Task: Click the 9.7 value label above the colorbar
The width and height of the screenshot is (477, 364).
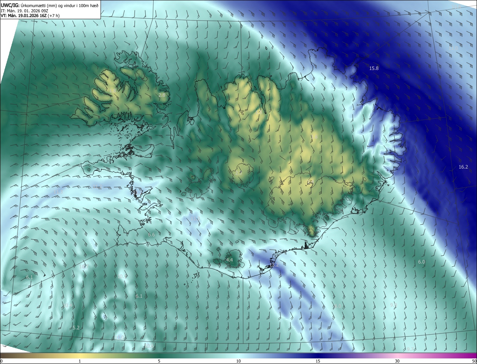Action: (x=410, y=349)
